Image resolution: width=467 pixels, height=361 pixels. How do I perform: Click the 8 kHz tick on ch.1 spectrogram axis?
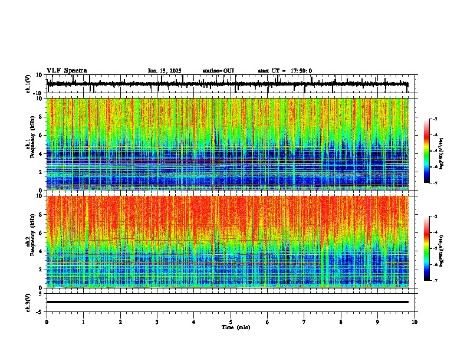coord(41,117)
